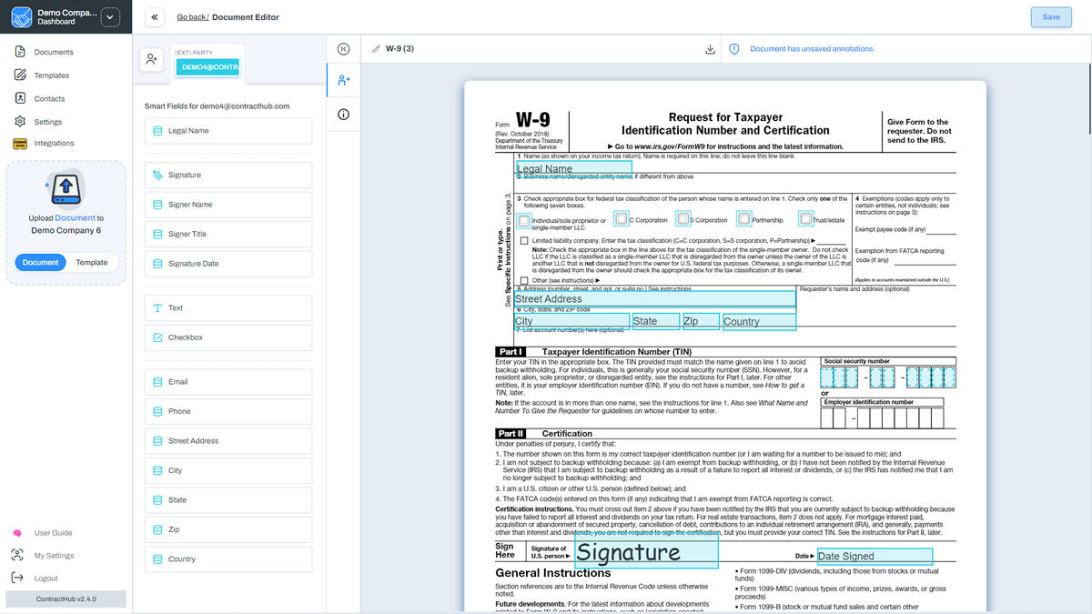Click the W-9 (3) document title
The height and width of the screenshot is (614, 1092).
[x=399, y=49]
